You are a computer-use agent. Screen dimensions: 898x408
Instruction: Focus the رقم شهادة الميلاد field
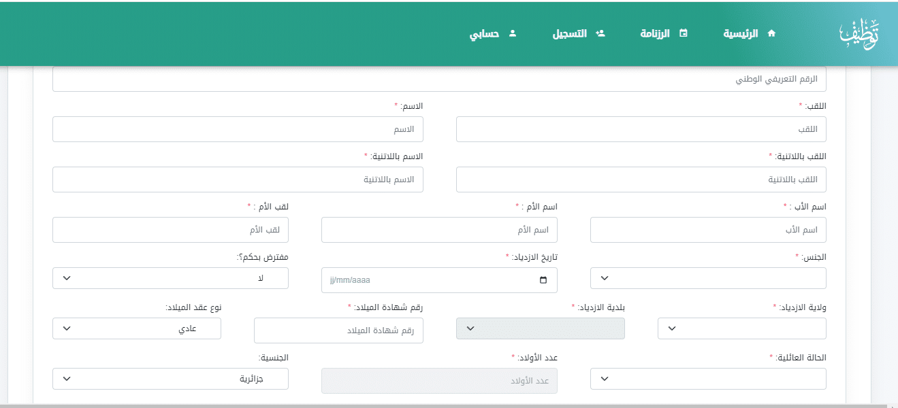point(338,330)
